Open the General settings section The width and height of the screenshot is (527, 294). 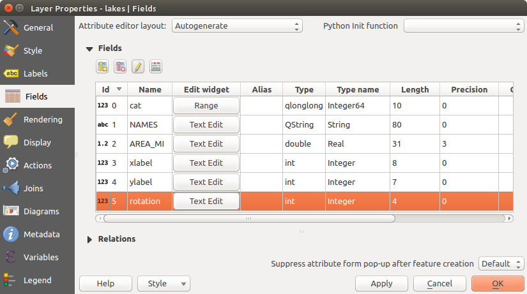37,27
